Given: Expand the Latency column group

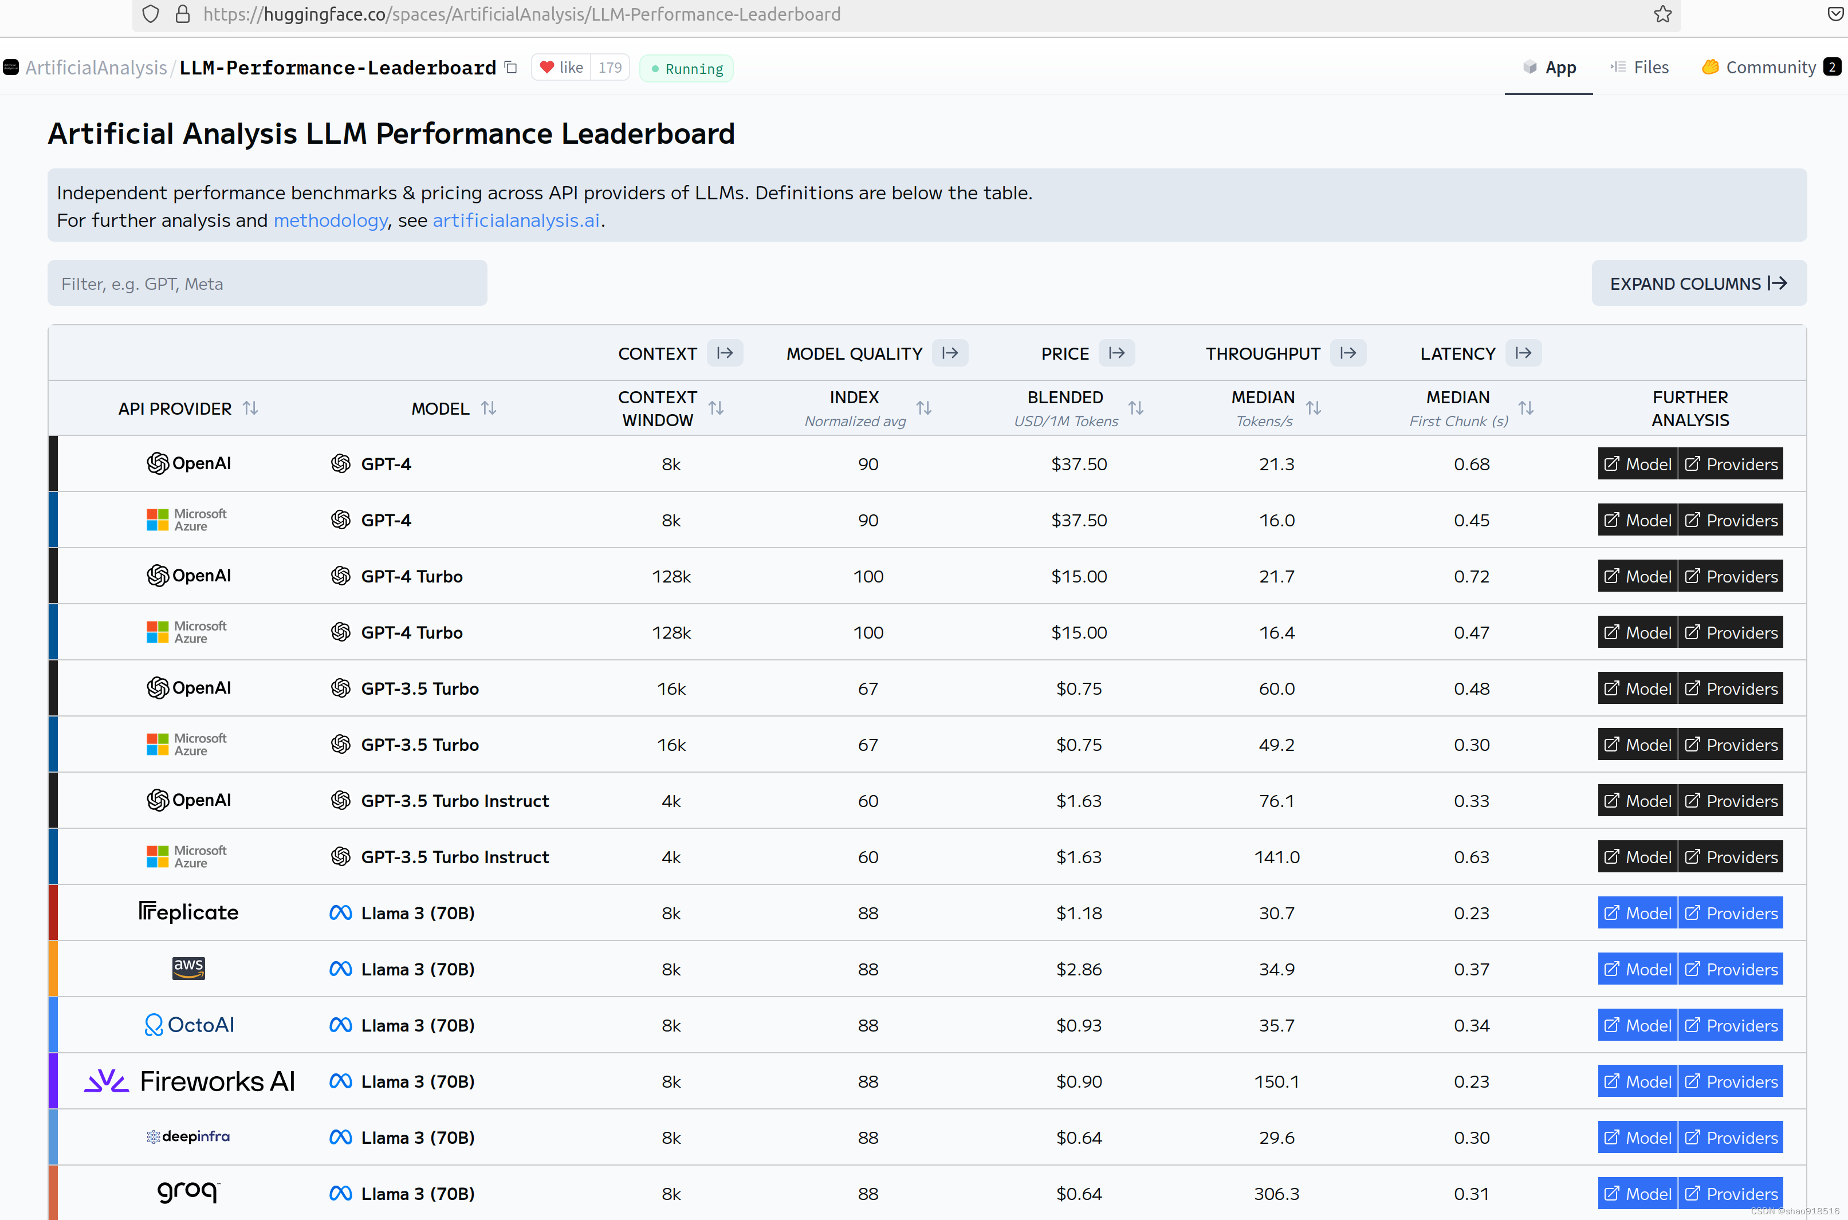Looking at the screenshot, I should point(1523,353).
